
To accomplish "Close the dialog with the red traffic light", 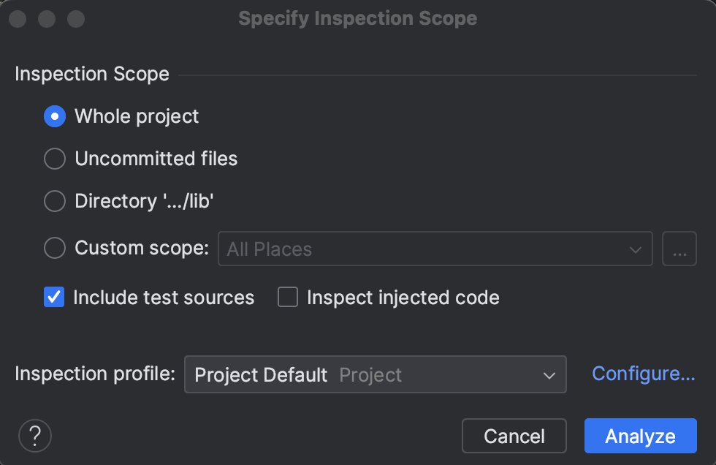I will point(17,18).
